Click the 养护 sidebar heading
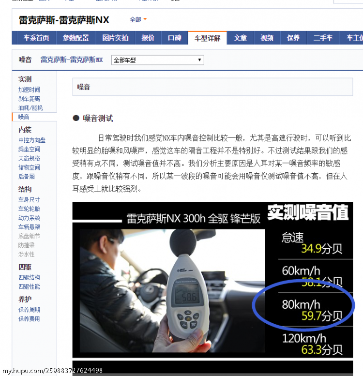This screenshot has height=376, width=363. point(25,299)
